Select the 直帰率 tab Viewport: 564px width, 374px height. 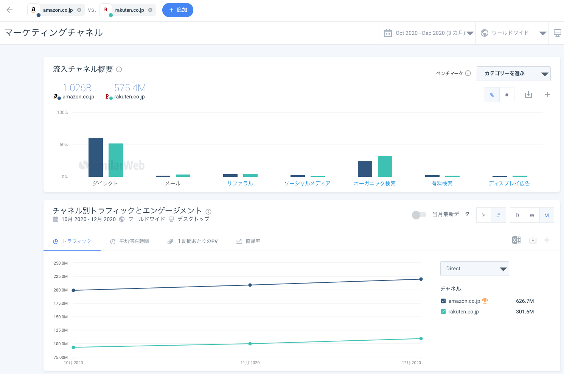(248, 241)
